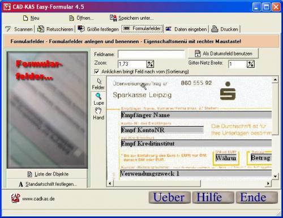Select the Hand pan tool

coord(98,114)
